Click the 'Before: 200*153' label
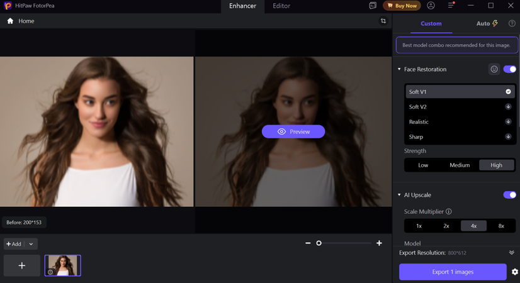Screen dimensions: 520x283 [24, 223]
